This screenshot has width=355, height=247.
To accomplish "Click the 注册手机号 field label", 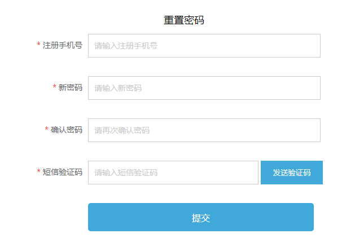I will (63, 45).
